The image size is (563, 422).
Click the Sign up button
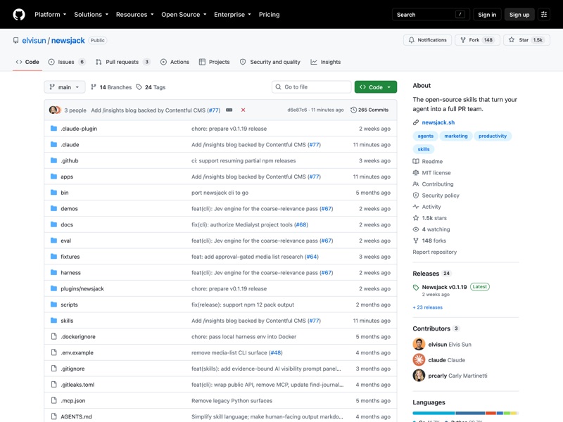point(519,14)
